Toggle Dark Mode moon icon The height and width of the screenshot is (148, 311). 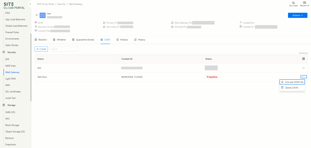[x=293, y=3]
